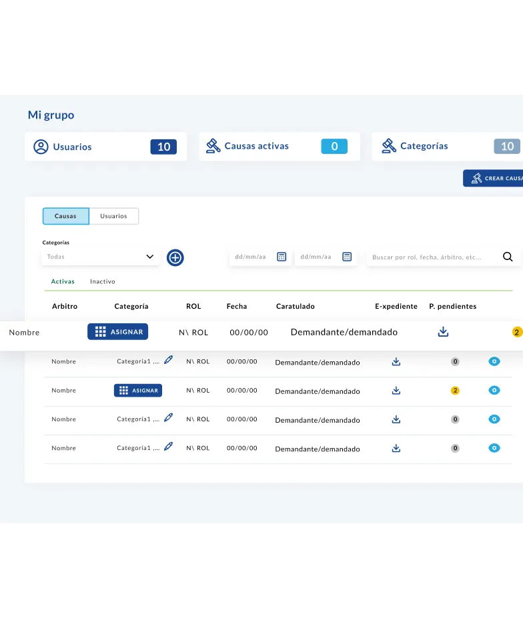The image size is (523, 620).
Task: Click the user profile icon beside Usuarios
Action: 41,147
